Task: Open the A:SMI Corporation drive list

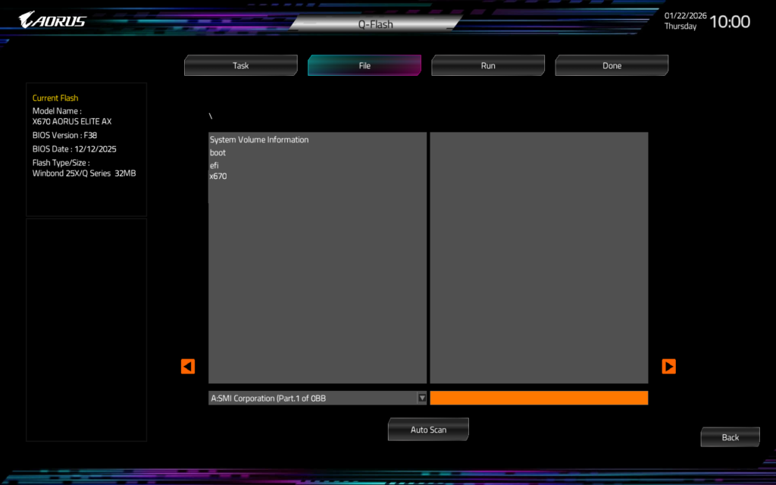Action: point(312,398)
